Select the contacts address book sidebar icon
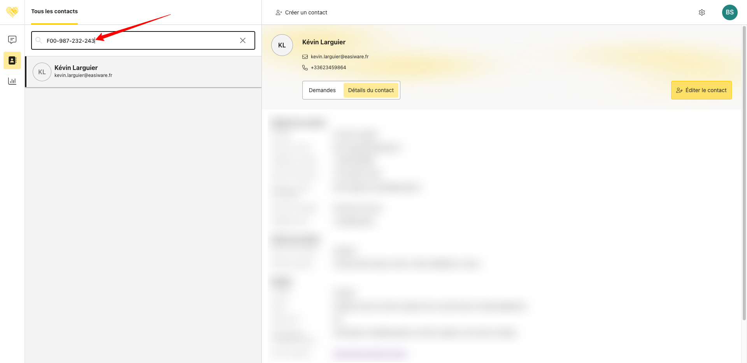Viewport: 747px width, 363px height. tap(12, 61)
